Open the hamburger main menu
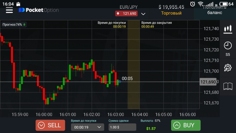This screenshot has width=236, height=133. (x=9, y=10)
